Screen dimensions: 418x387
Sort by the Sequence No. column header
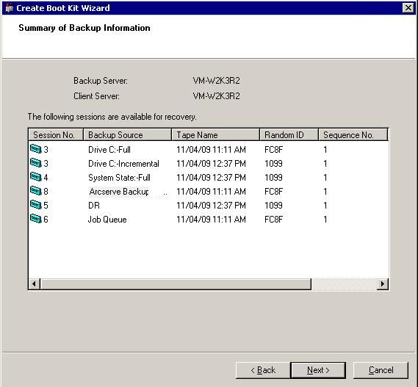pyautogui.click(x=353, y=134)
